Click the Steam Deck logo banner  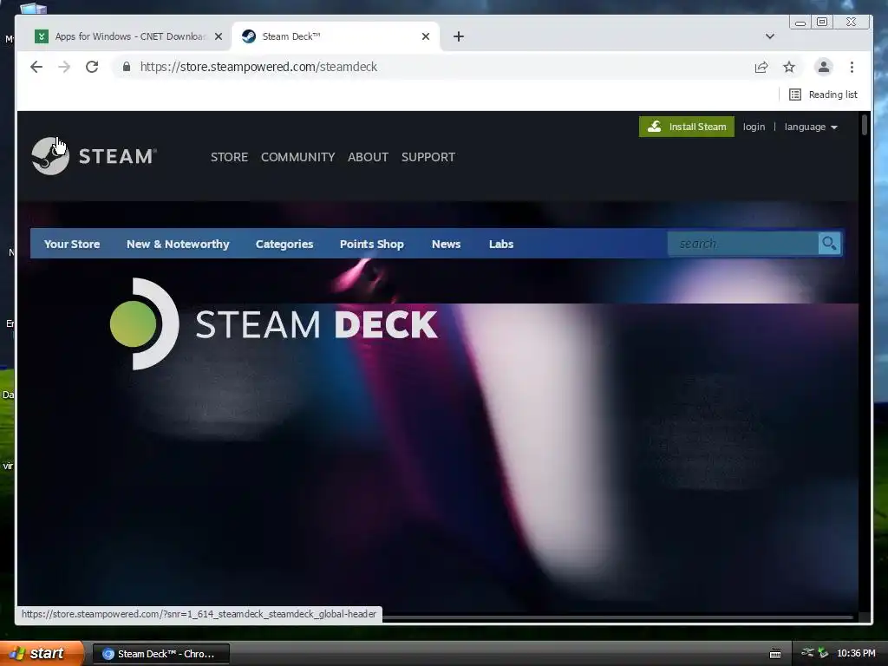(x=273, y=324)
